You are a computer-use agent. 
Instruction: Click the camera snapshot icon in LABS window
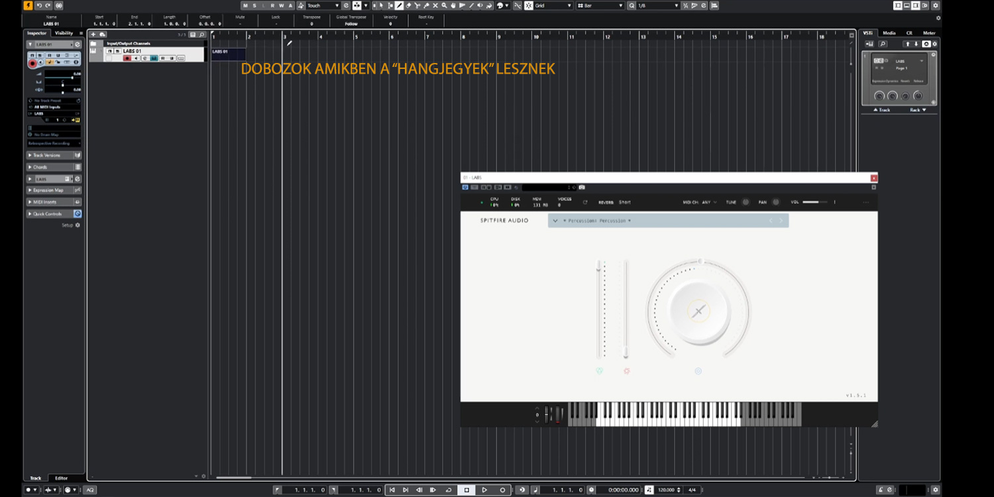coord(582,188)
